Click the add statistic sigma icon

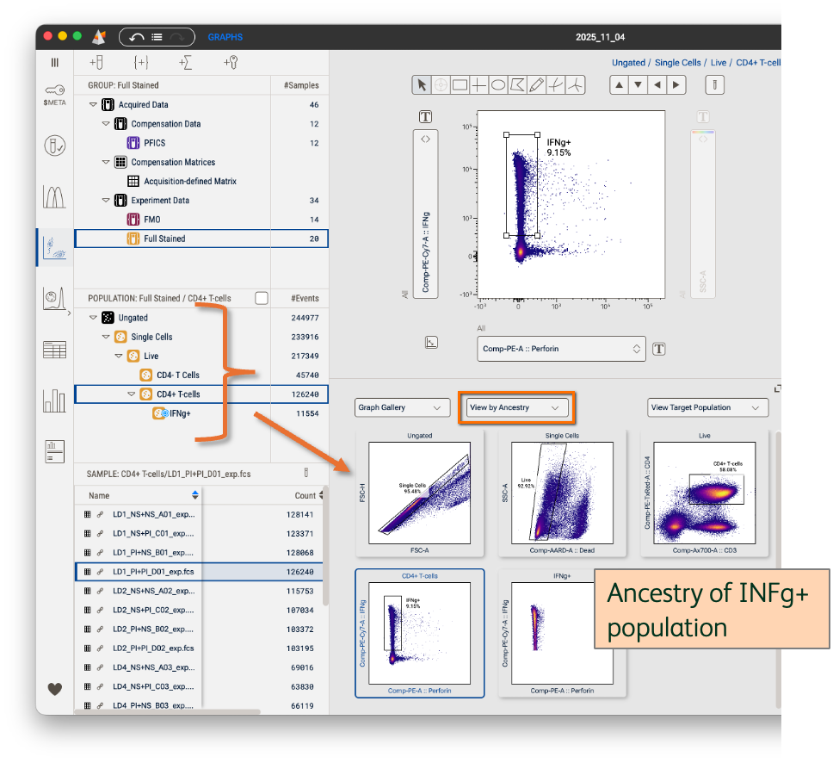[x=185, y=63]
